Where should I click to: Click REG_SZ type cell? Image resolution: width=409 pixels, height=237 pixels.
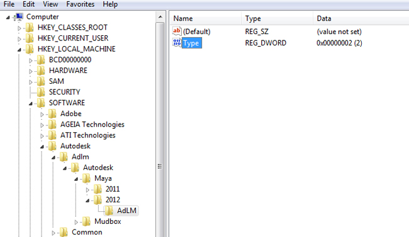tap(257, 32)
